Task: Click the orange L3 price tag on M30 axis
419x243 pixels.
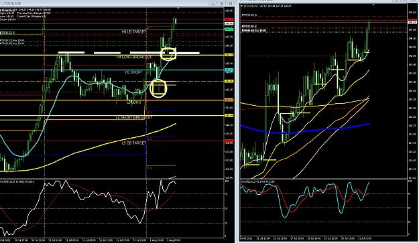Action: pyautogui.click(x=229, y=100)
